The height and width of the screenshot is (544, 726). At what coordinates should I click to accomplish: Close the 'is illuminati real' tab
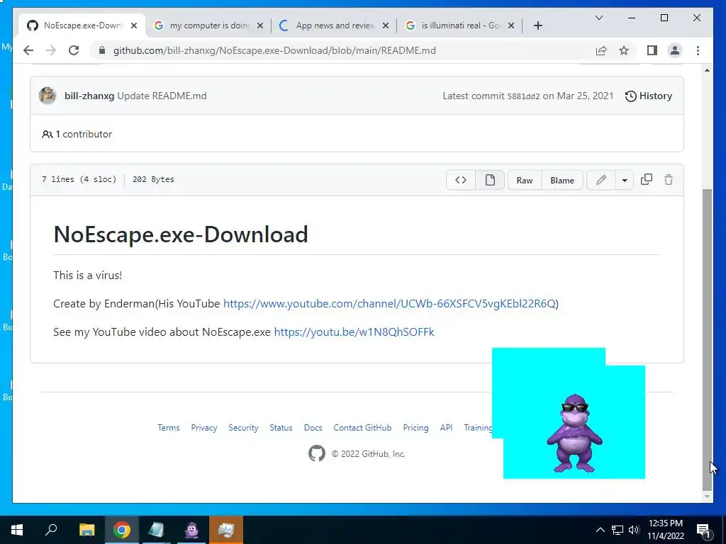[x=511, y=26]
